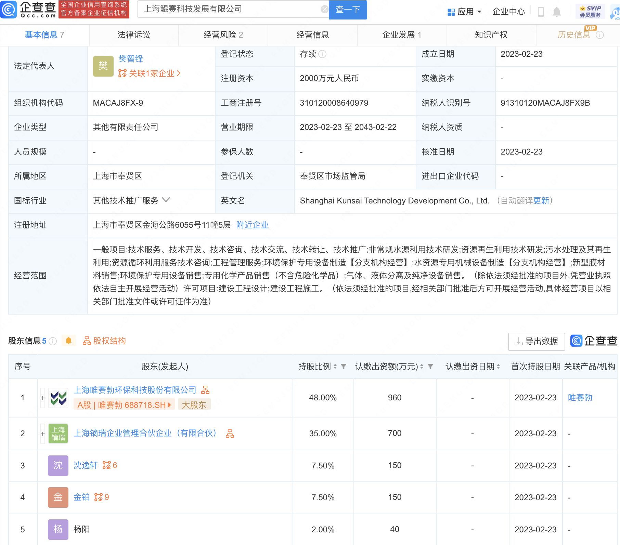Open 金铂 related companies icon 9
Image resolution: width=620 pixels, height=545 pixels.
pyautogui.click(x=102, y=497)
